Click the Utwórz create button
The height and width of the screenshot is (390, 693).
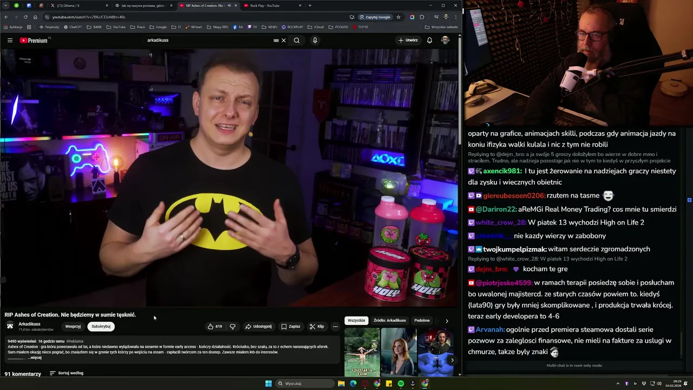pyautogui.click(x=408, y=40)
